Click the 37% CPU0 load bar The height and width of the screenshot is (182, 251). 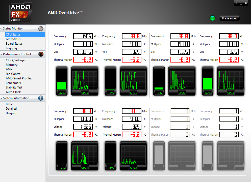point(62,81)
